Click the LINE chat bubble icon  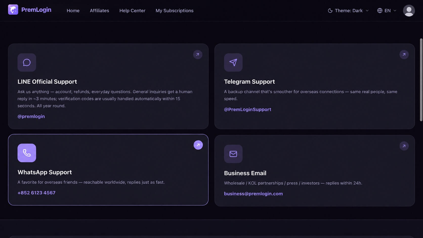[27, 62]
